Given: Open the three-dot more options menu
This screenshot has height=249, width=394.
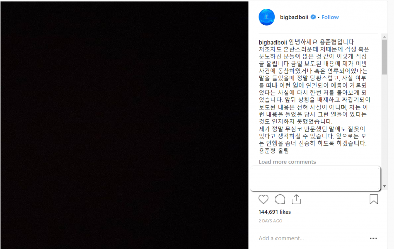Looking at the screenshot, I should (373, 238).
